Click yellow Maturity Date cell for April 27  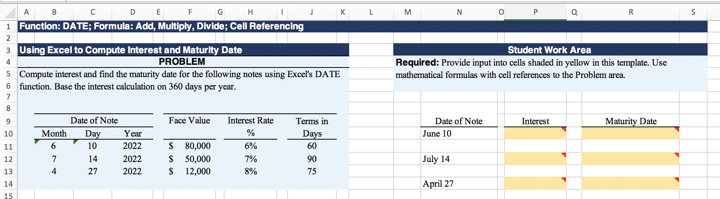[631, 183]
